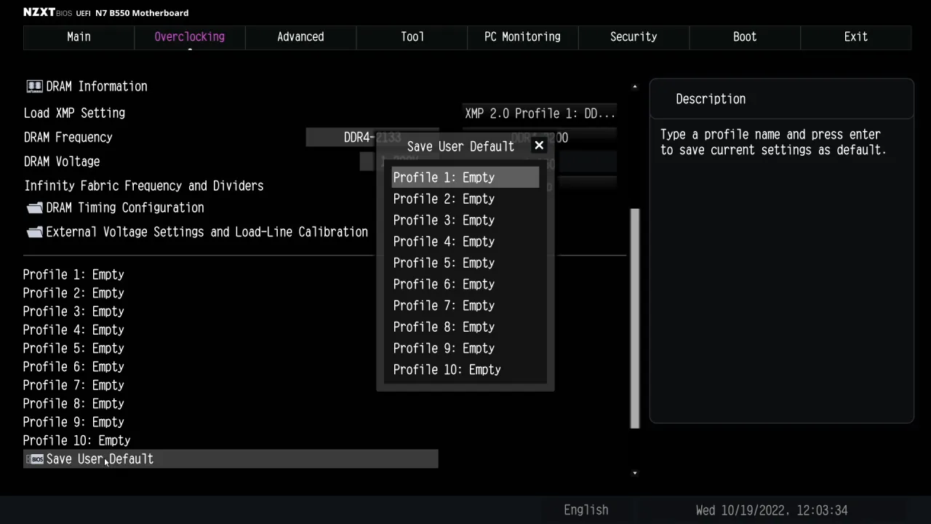This screenshot has width=931, height=524.
Task: Click the BIOS icon beside Save User Default
Action: click(x=34, y=459)
